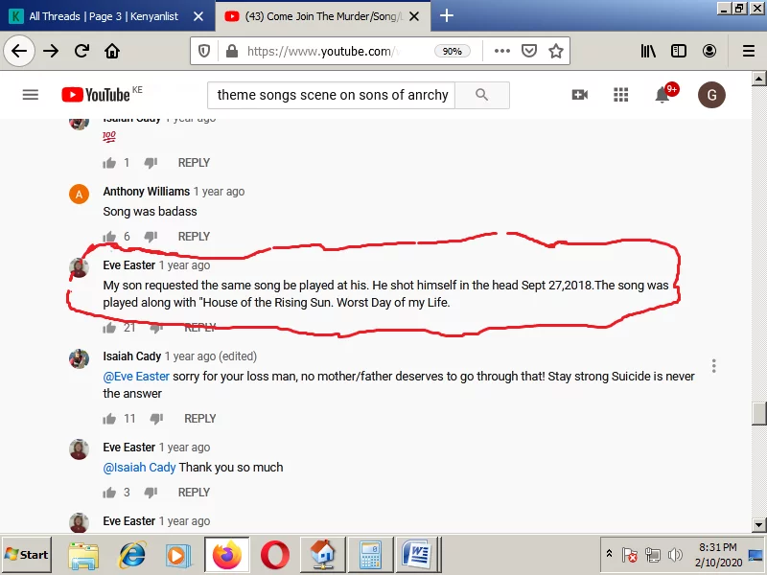
Task: Switch to the Kenyanlist All Threads tab
Action: click(104, 16)
